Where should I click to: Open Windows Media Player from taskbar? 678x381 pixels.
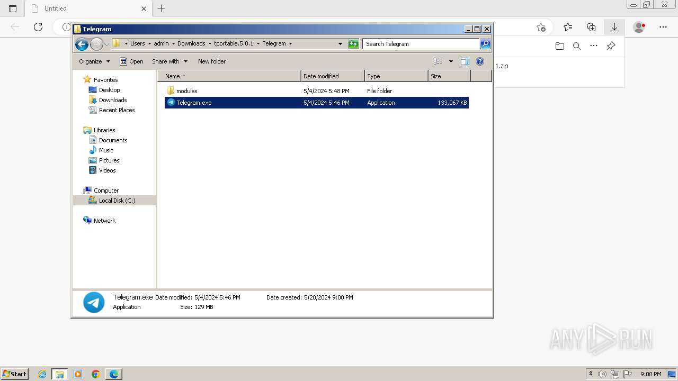coord(78,374)
